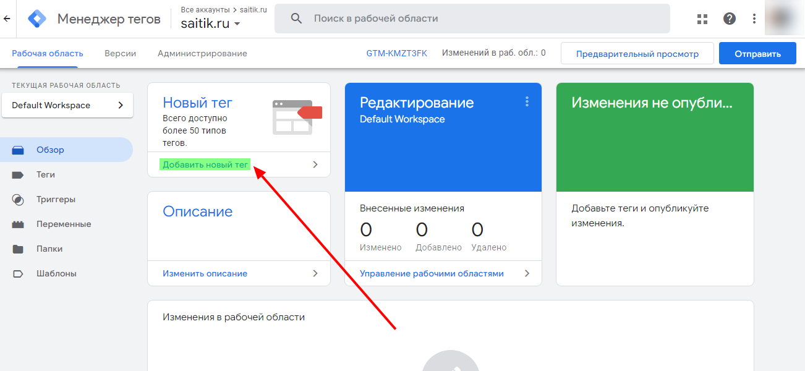The height and width of the screenshot is (371, 805).
Task: Open the saitik.ru container dropdown
Action: coord(211,23)
